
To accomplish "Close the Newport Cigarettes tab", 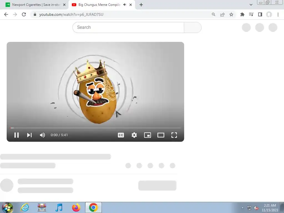I will 64,5.
